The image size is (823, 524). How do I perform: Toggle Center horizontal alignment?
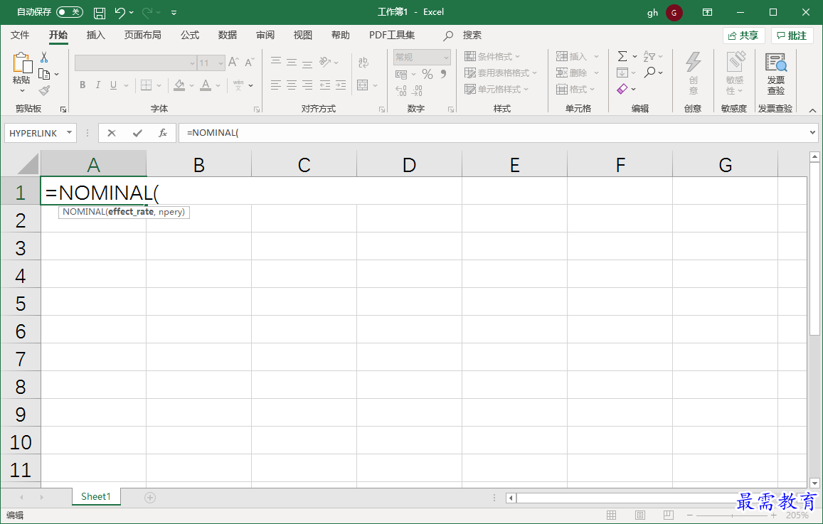pos(292,85)
